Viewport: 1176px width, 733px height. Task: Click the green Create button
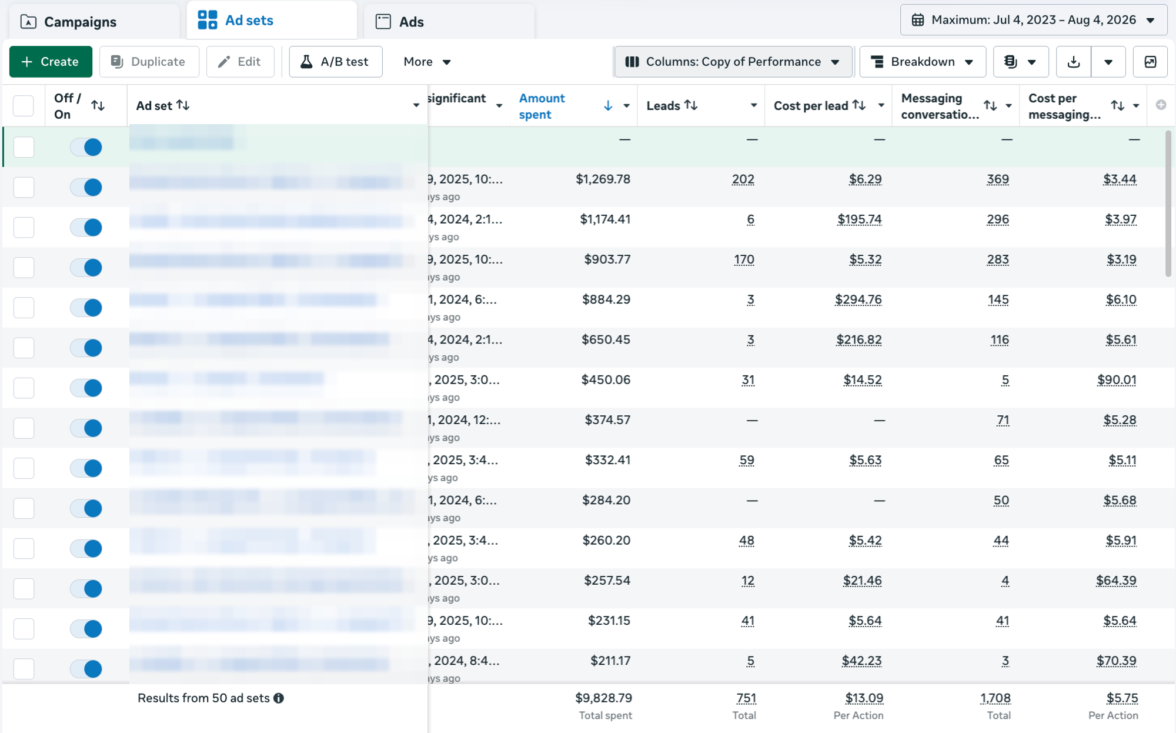[51, 62]
